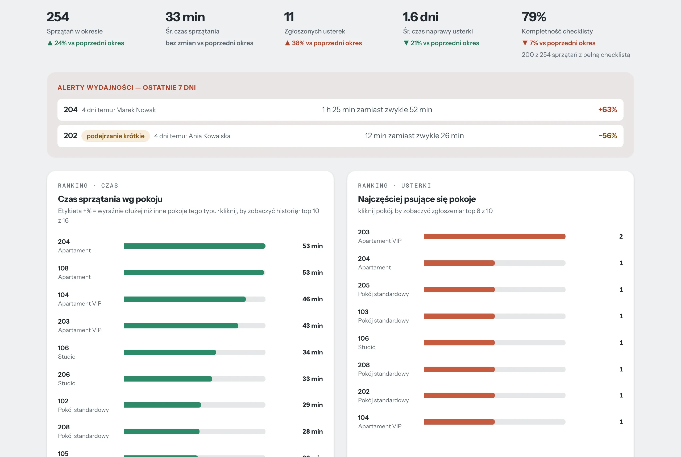Click the +63% value in the 204 alert

click(x=608, y=109)
